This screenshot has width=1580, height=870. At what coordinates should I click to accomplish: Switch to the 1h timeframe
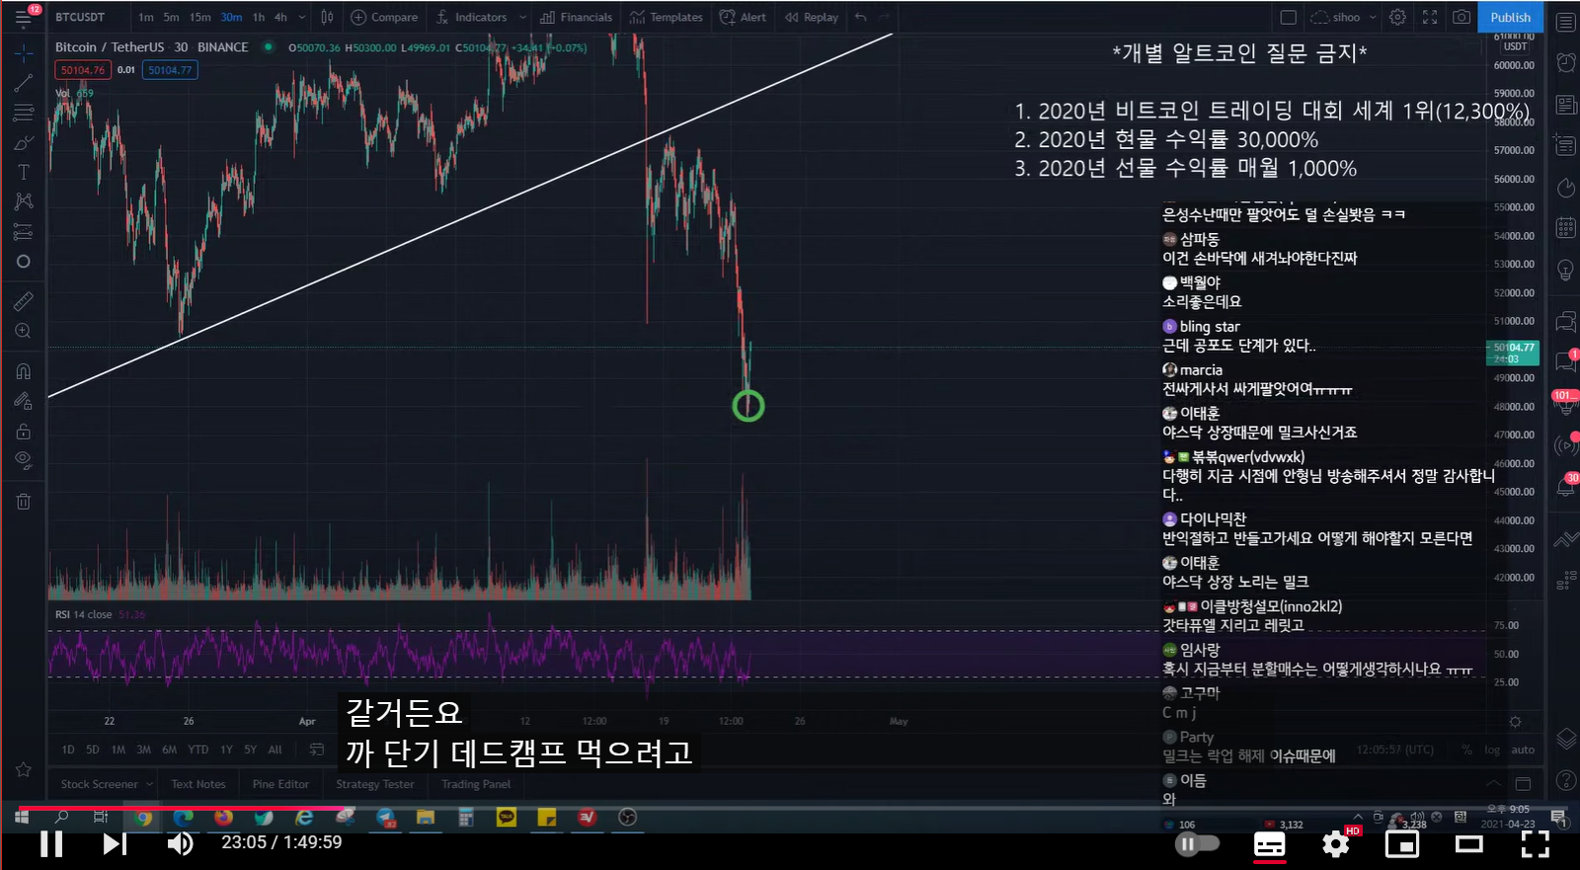coord(259,17)
